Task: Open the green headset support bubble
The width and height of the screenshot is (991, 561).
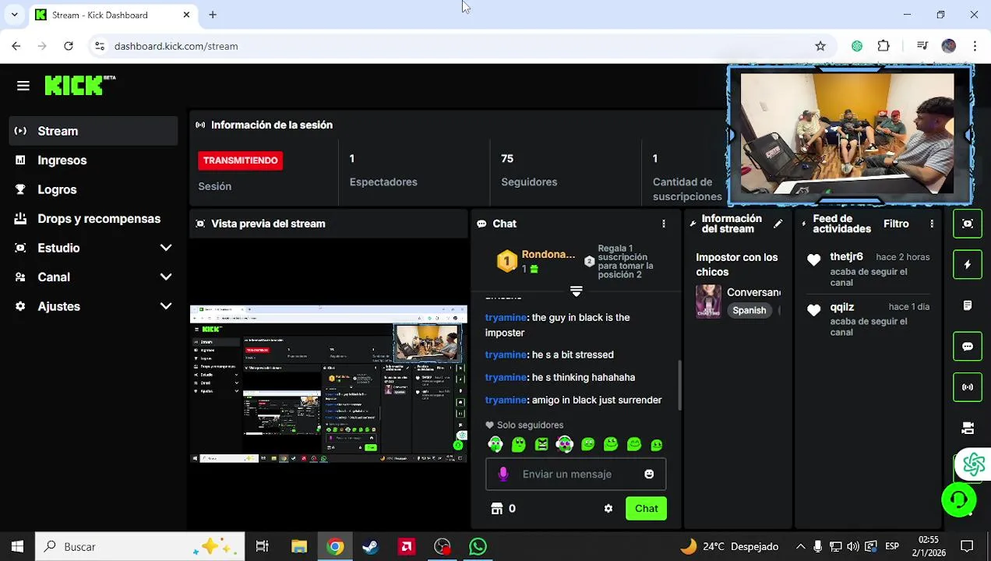Action: [x=958, y=499]
